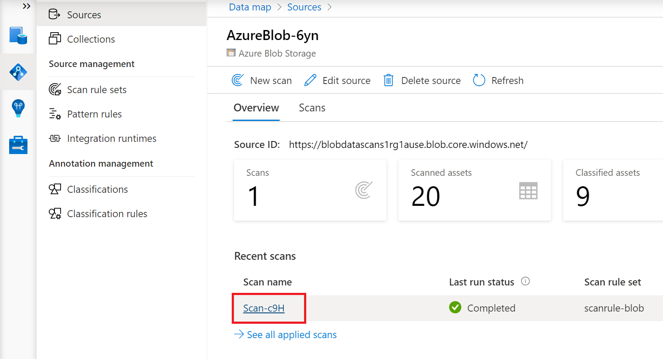Click the info icon beside Last run status
The image size is (663, 359).
pos(526,281)
